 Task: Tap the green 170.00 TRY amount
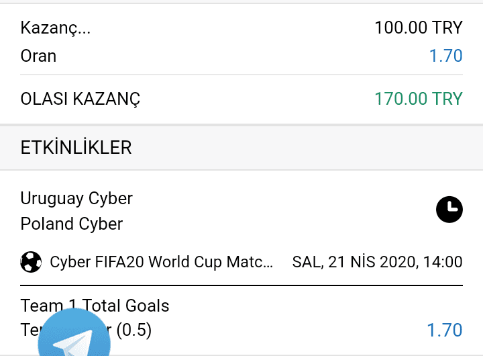[x=419, y=99]
